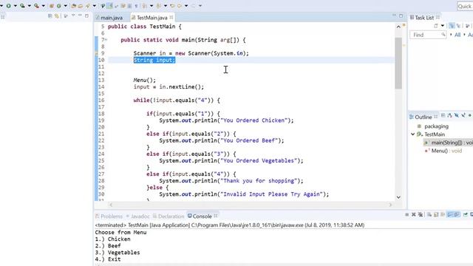Image resolution: width=473 pixels, height=266 pixels.
Task: Open the Next Annotation dropdown arrow
Action: (x=152, y=6)
